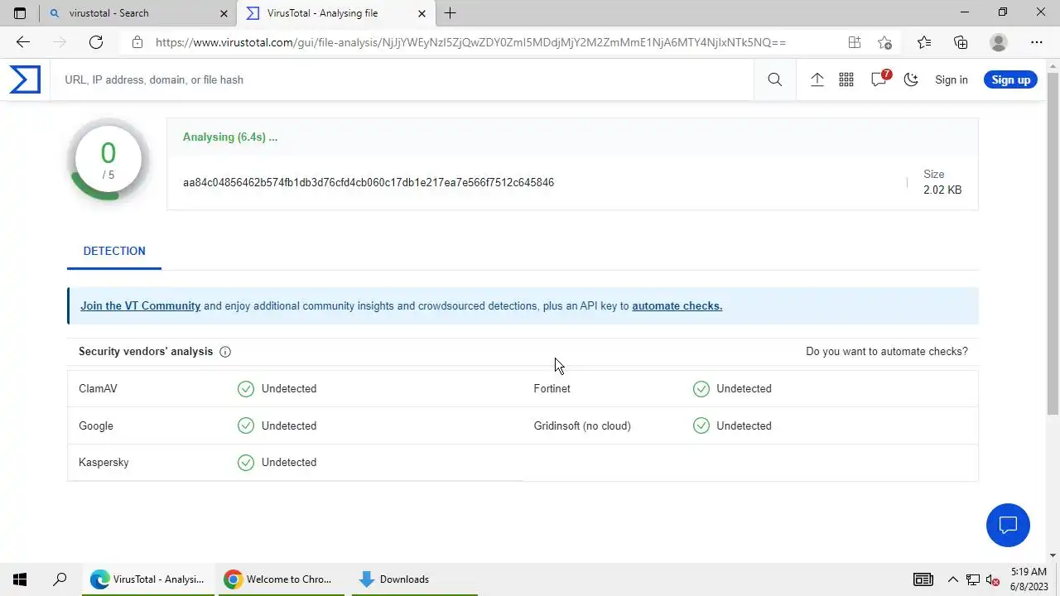Click the file hash text aa84c048...
Viewport: 1060px width, 596px height.
click(369, 182)
